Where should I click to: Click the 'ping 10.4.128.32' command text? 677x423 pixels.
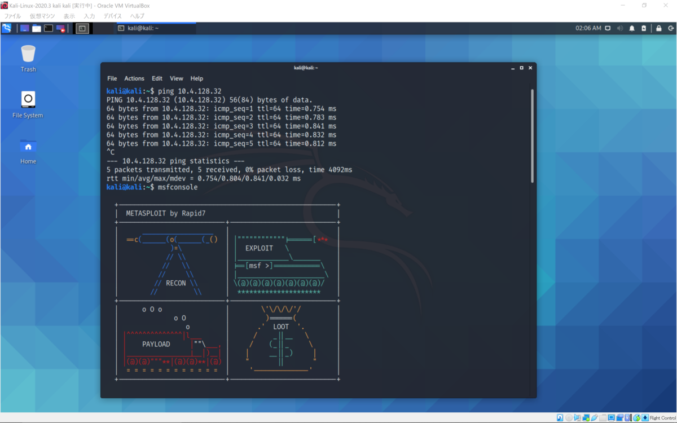(x=190, y=91)
